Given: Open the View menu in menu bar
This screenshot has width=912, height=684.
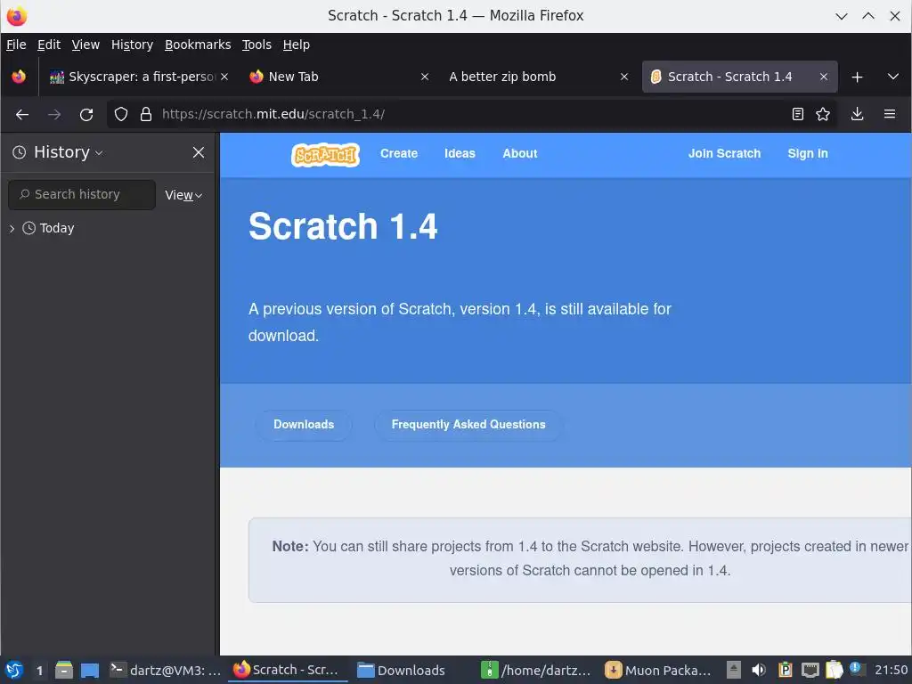Looking at the screenshot, I should pyautogui.click(x=85, y=45).
